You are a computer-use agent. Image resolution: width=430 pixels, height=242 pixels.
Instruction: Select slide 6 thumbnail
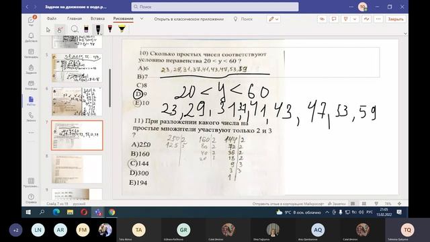click(77, 102)
